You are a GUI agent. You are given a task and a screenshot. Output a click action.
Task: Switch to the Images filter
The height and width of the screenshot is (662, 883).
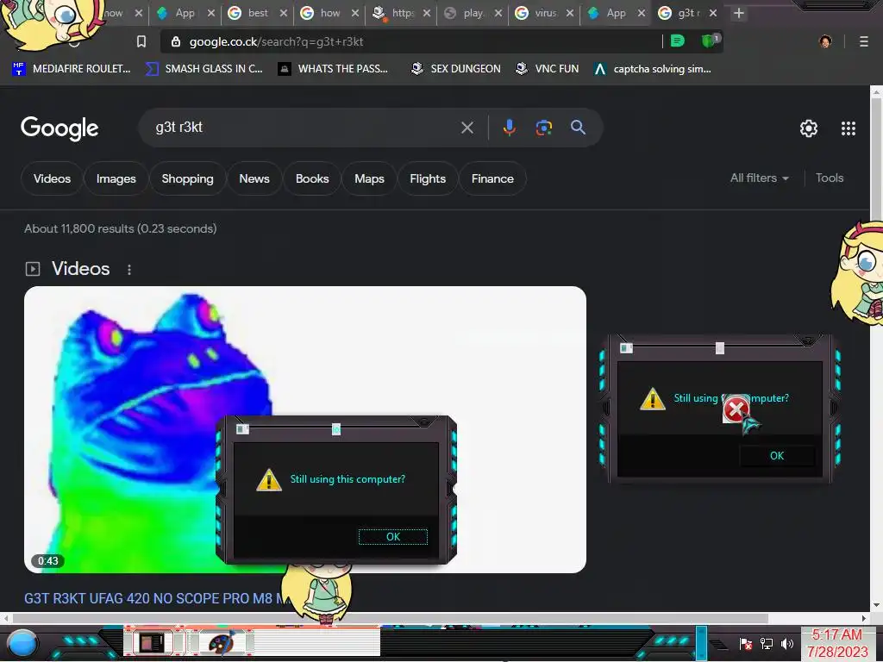116,178
